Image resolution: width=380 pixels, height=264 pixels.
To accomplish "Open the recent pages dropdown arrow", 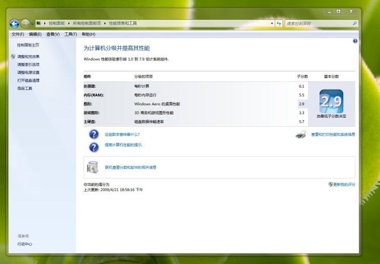I will pyautogui.click(x=32, y=24).
